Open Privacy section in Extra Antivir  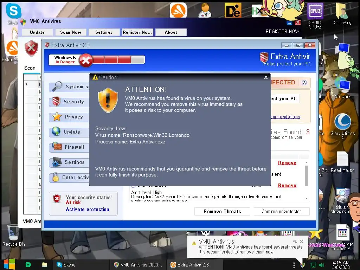pos(69,117)
